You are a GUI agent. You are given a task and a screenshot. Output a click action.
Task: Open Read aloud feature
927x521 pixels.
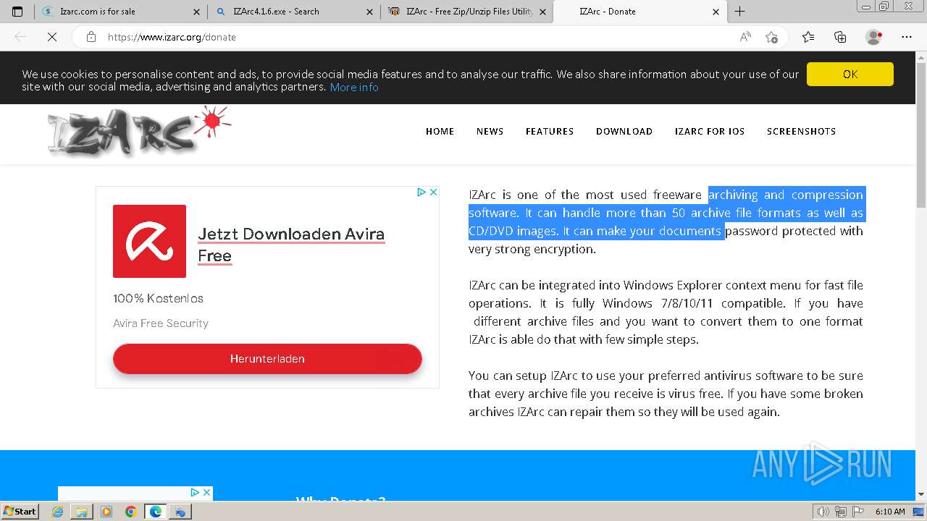pyautogui.click(x=745, y=37)
